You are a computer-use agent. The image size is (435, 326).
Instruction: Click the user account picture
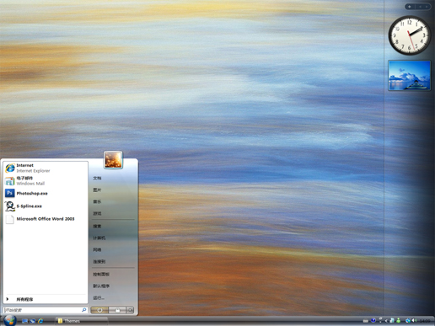pyautogui.click(x=113, y=160)
